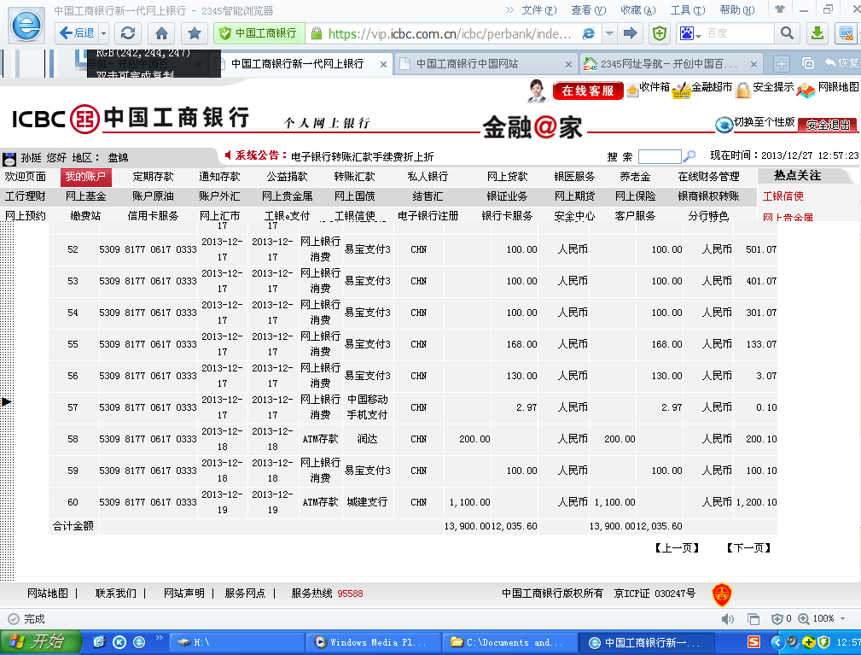Expand the address bar dropdown arrow
The height and width of the screenshot is (655, 861).
(x=610, y=33)
